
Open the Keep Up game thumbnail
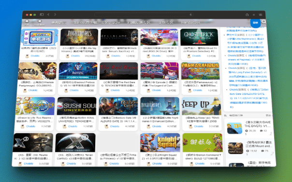click(x=201, y=106)
